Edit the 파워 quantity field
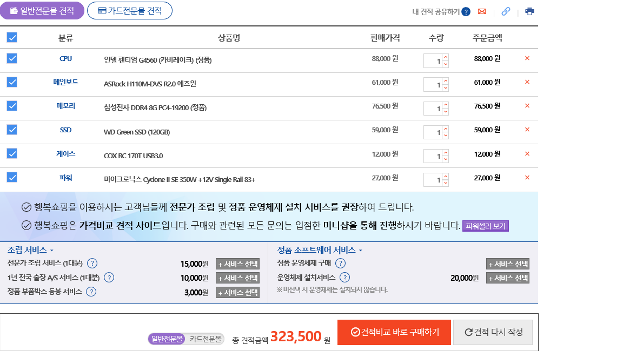The image size is (623, 351). point(433,180)
